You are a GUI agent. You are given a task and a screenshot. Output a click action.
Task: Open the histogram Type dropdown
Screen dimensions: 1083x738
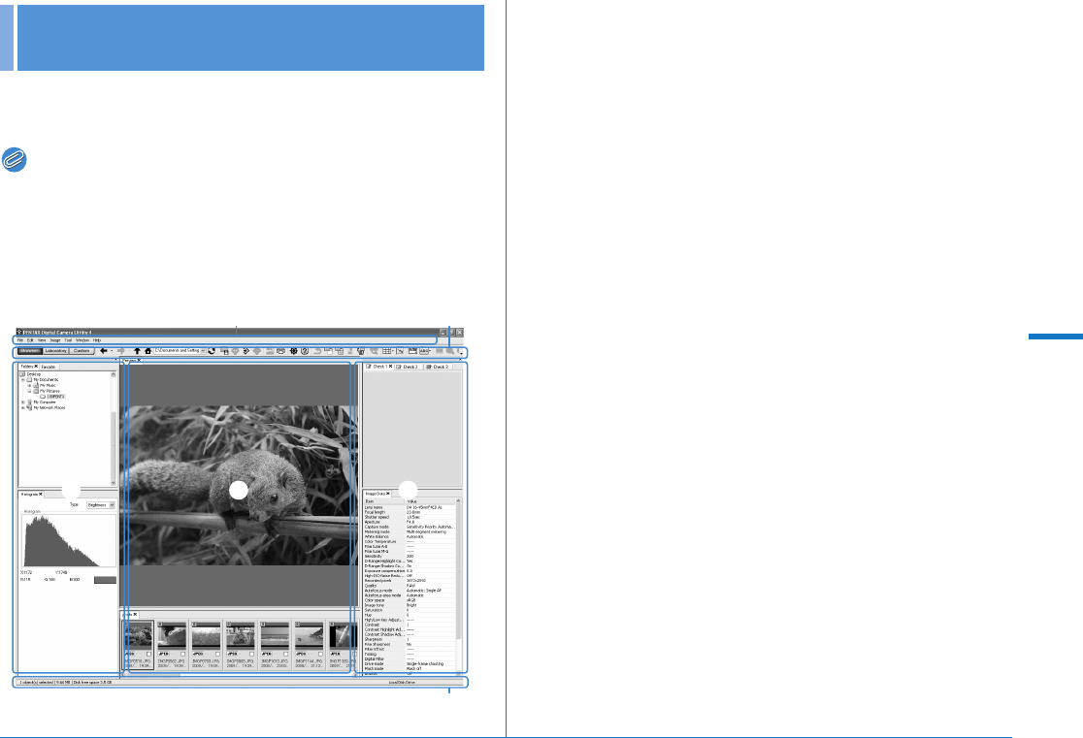101,504
